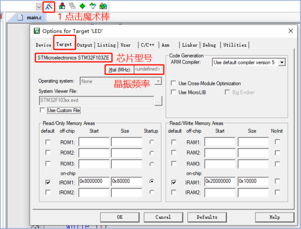Switch to the Device tab
Image resolution: width=301 pixels, height=229 pixels.
tap(43, 45)
